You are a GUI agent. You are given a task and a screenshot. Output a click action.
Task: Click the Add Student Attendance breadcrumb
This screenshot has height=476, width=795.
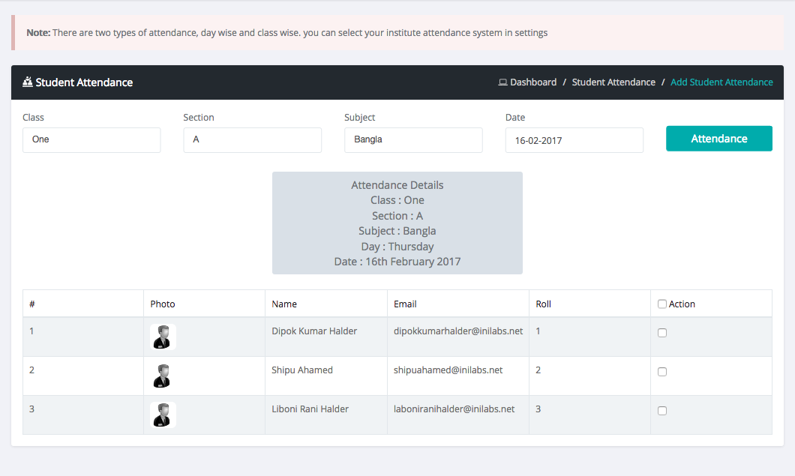click(x=721, y=82)
